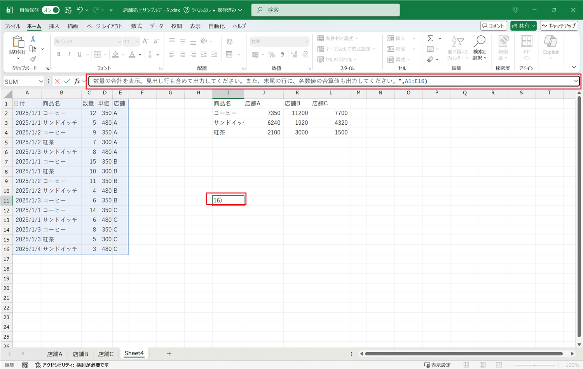Click the cancel formula entry X icon
The width and height of the screenshot is (583, 369).
click(x=58, y=81)
